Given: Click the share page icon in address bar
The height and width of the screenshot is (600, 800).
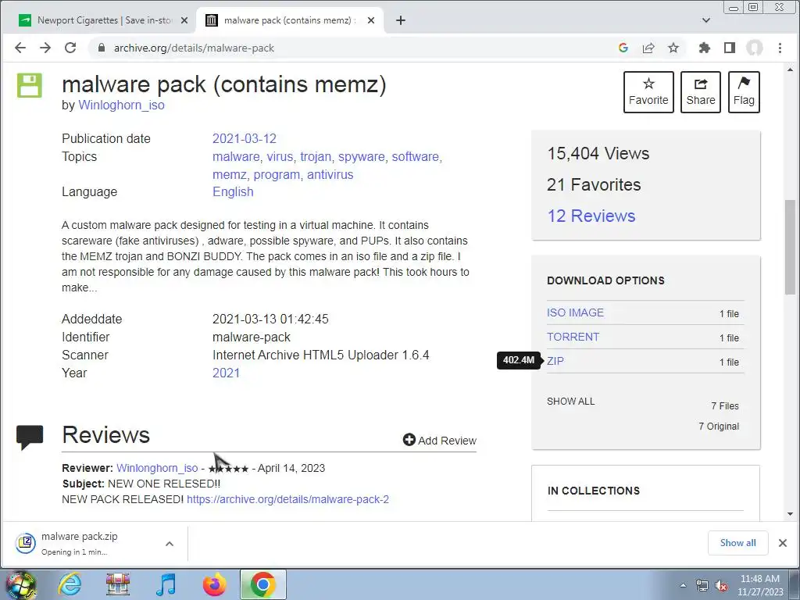Looking at the screenshot, I should (x=648, y=48).
